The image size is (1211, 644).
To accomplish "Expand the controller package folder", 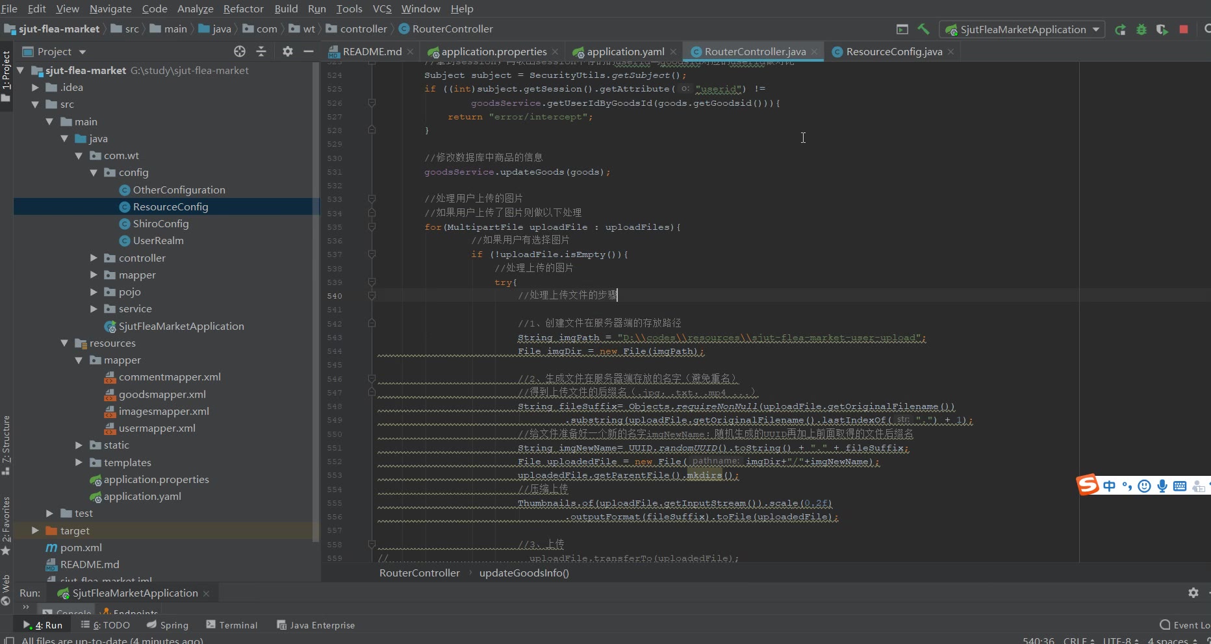I will tap(94, 258).
